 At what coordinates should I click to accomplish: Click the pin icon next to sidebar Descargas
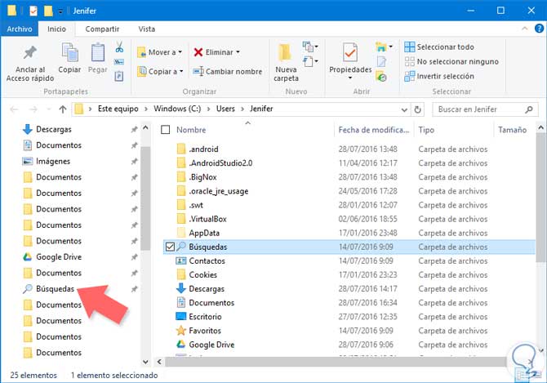(x=135, y=129)
